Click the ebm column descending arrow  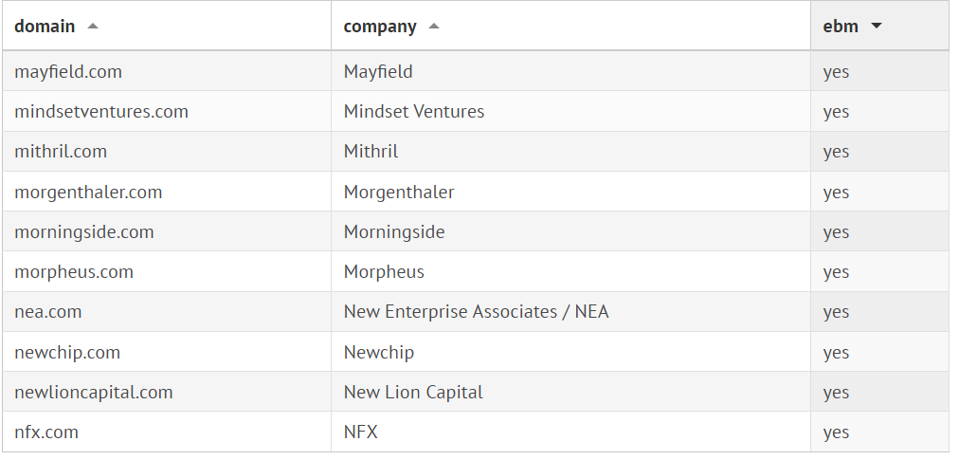coord(877,27)
